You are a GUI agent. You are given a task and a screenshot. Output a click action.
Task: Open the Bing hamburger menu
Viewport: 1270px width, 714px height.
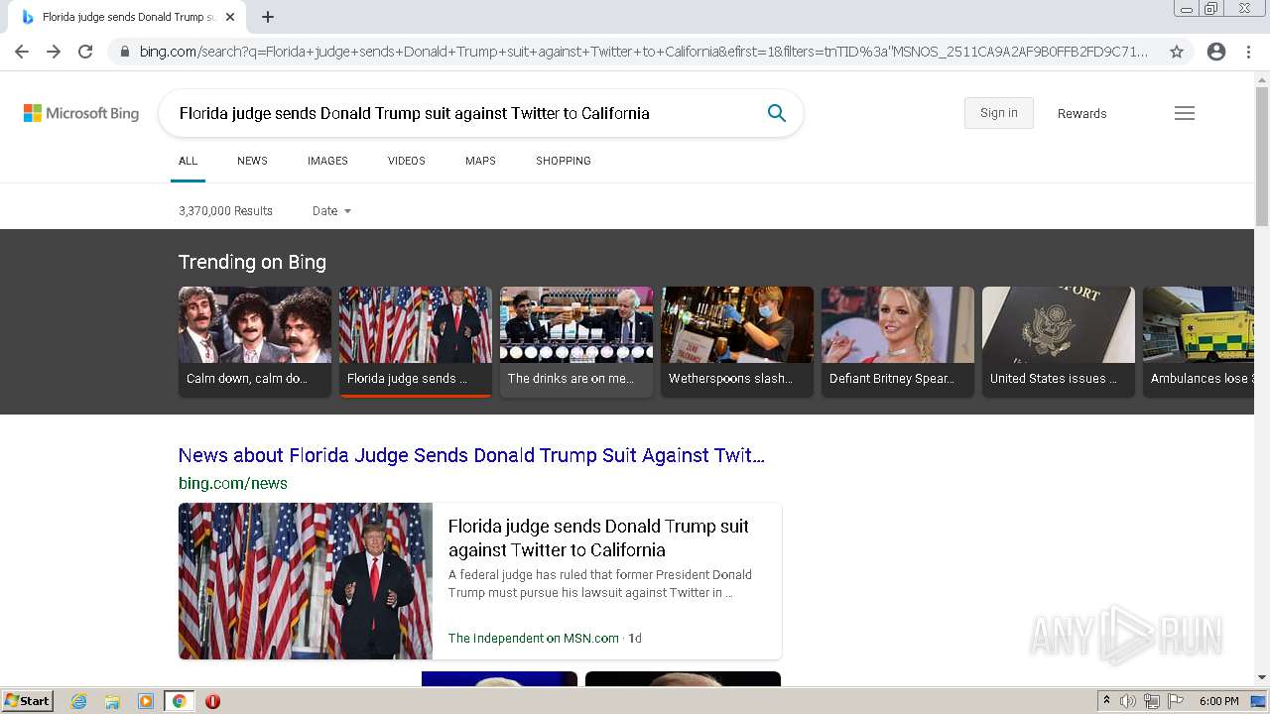click(x=1185, y=113)
